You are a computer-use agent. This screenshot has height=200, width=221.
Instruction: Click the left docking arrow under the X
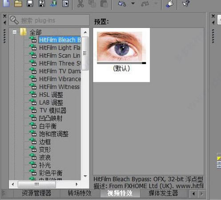[x=5, y=23]
